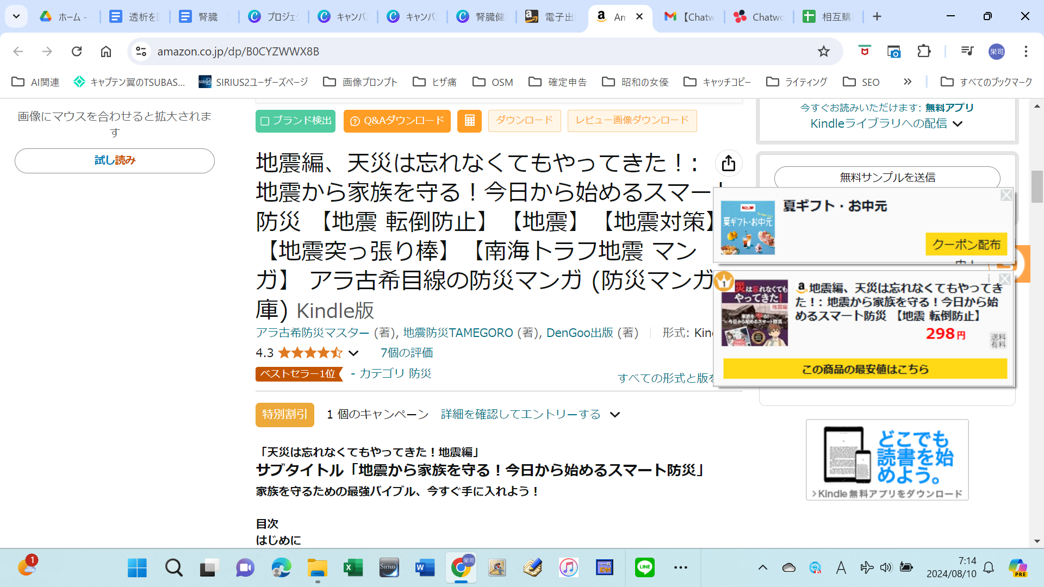This screenshot has height=587, width=1044.
Task: Close the 夏ギフト・お中元 popup
Action: [x=1006, y=195]
